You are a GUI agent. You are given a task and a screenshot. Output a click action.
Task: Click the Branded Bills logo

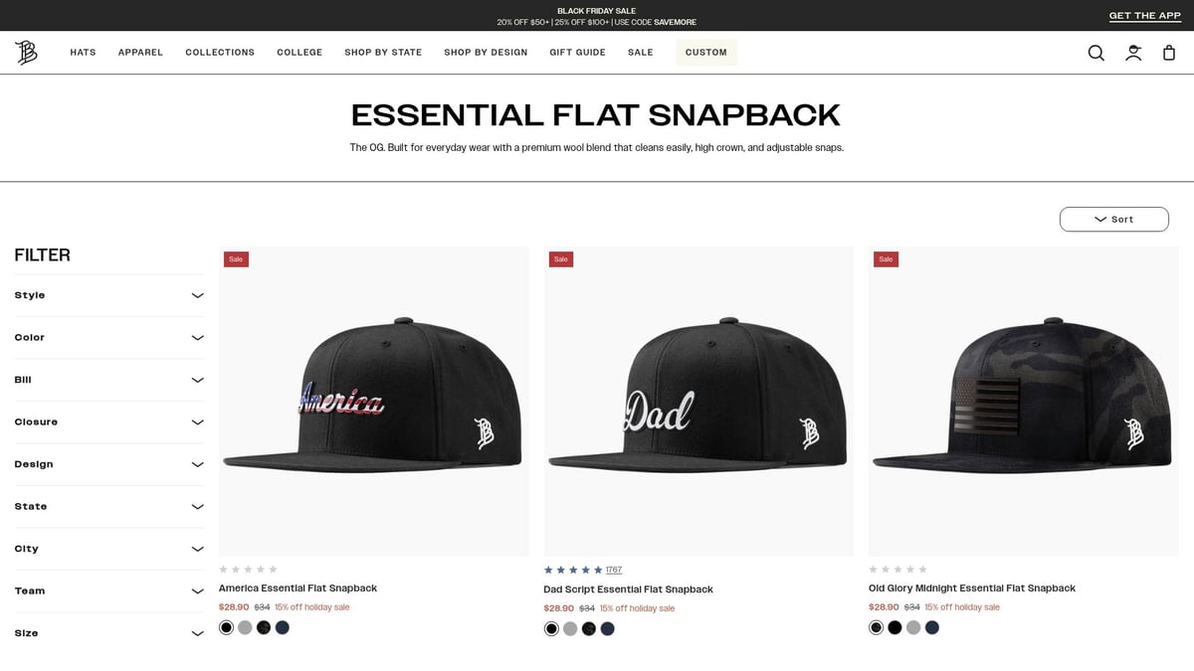27,52
